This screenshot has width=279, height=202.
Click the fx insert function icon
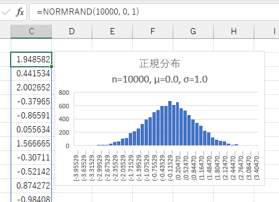point(20,12)
